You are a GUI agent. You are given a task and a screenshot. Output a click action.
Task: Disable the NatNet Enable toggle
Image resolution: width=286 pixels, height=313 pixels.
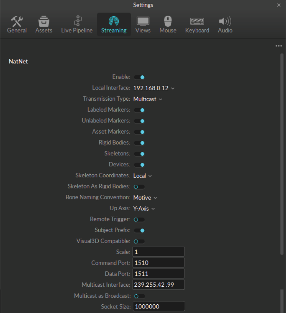click(139, 77)
